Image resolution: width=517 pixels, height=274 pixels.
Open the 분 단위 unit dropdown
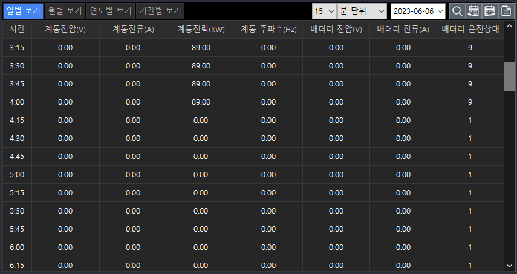click(362, 11)
